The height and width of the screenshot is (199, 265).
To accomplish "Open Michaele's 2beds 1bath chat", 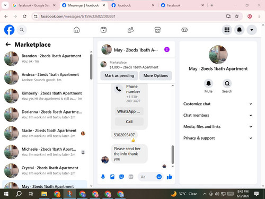I will point(45,152).
